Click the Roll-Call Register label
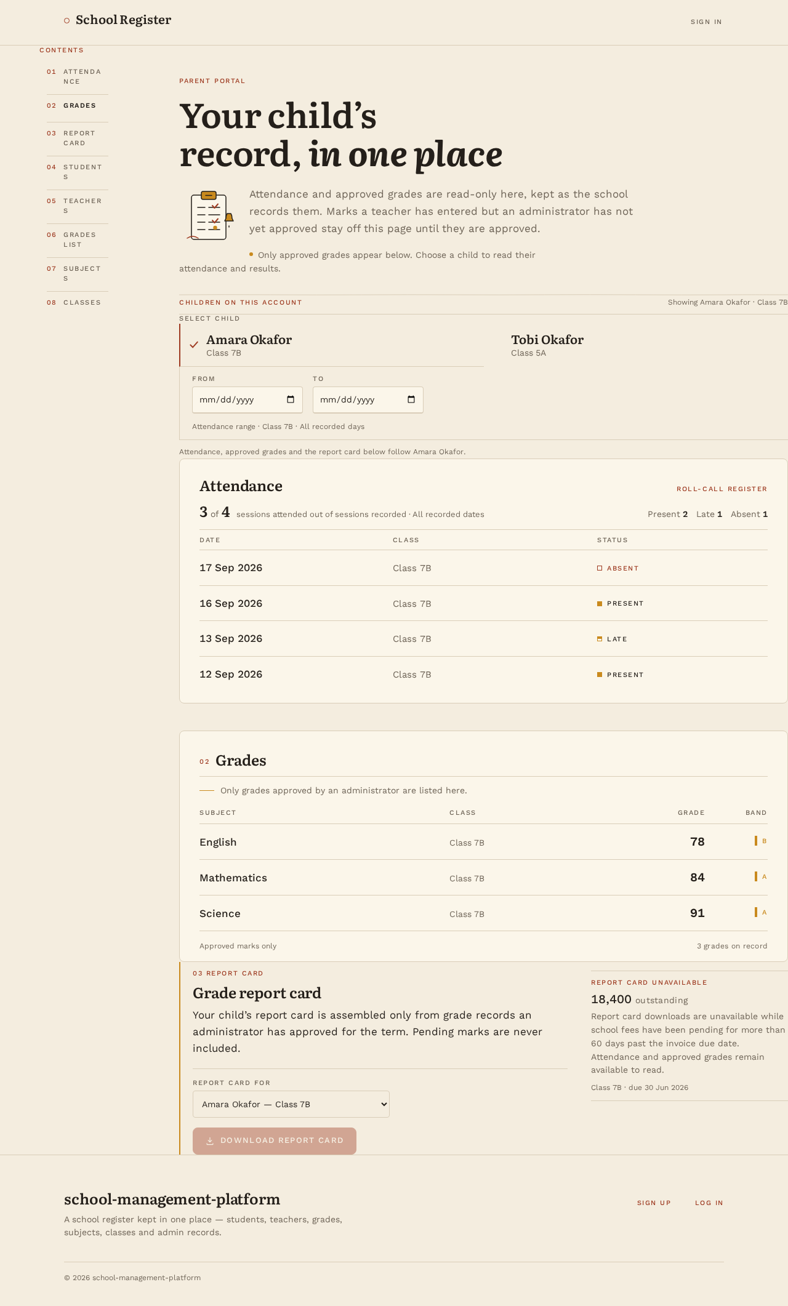The image size is (788, 1306). 722,489
